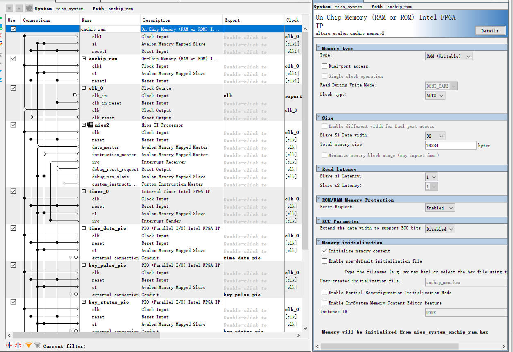Click the Use column header
The width and height of the screenshot is (513, 352).
pos(13,20)
